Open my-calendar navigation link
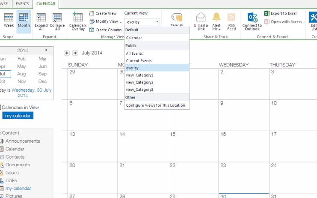This screenshot has height=198, width=317. click(18, 189)
